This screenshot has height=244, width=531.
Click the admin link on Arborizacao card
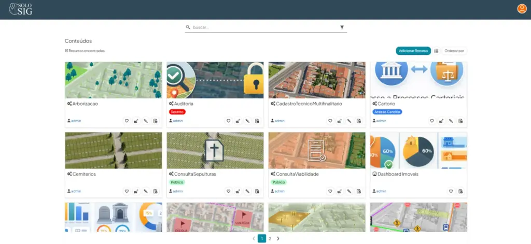[x=76, y=121]
